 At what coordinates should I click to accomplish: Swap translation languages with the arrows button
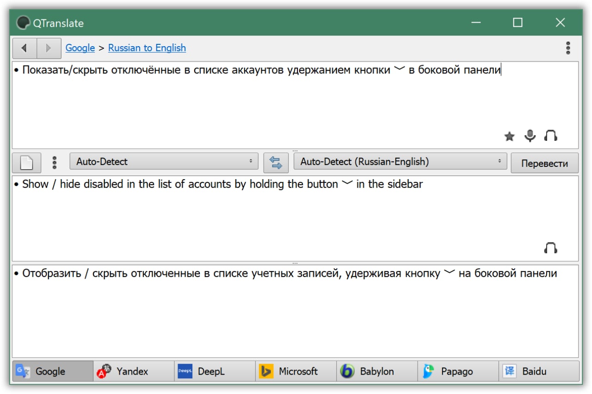click(276, 163)
